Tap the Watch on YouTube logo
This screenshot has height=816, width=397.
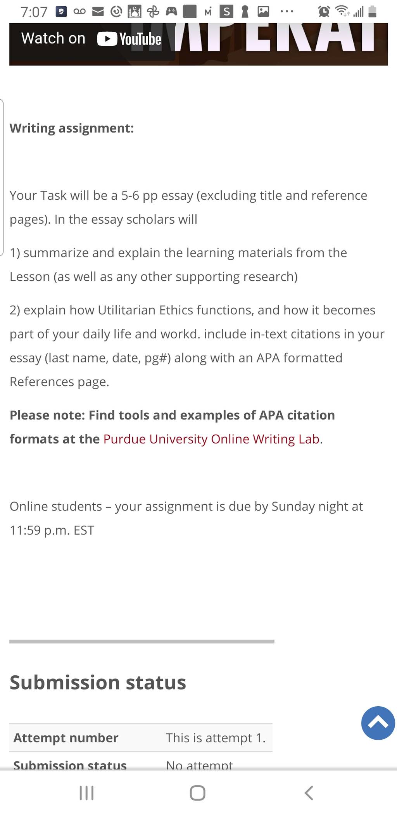tap(129, 39)
